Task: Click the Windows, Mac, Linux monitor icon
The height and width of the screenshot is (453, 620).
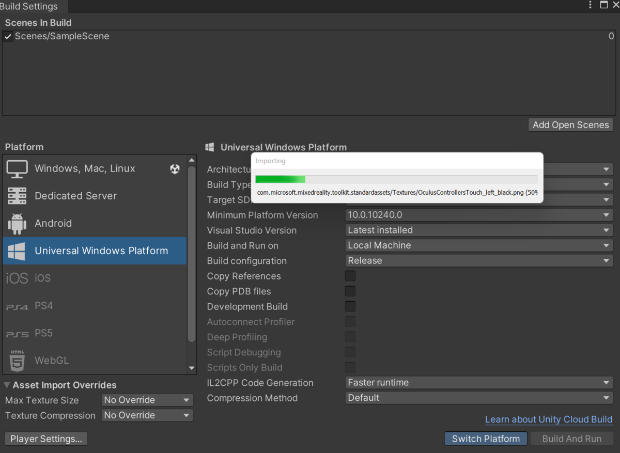Action: point(17,169)
